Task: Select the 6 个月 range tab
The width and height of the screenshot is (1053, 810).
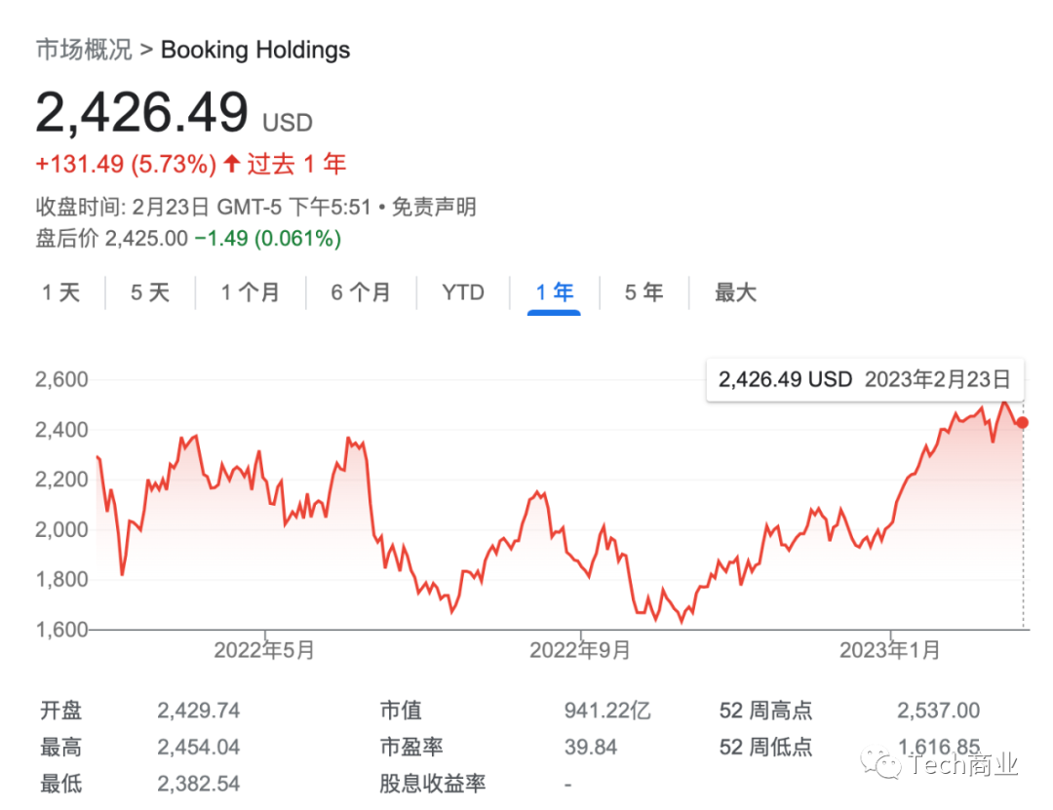Action: coord(361,292)
